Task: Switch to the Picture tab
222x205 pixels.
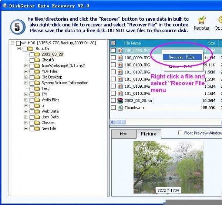Action: (149, 134)
